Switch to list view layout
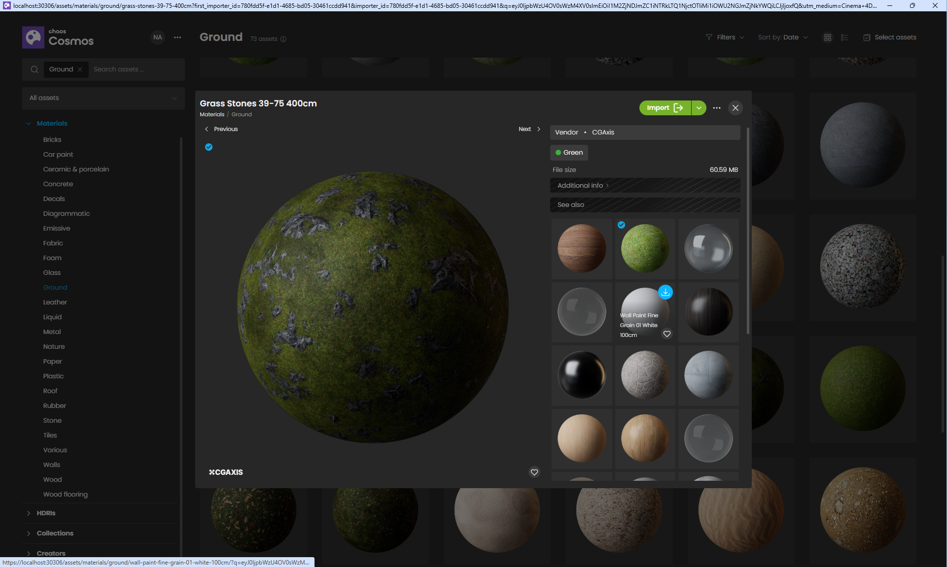 844,37
